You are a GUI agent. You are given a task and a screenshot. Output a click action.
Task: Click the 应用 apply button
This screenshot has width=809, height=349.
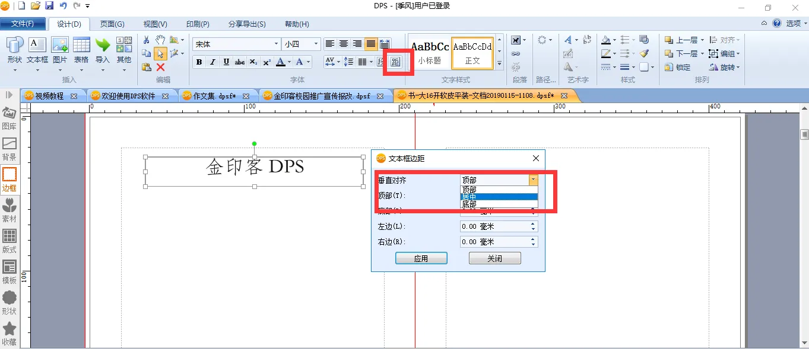pyautogui.click(x=421, y=258)
